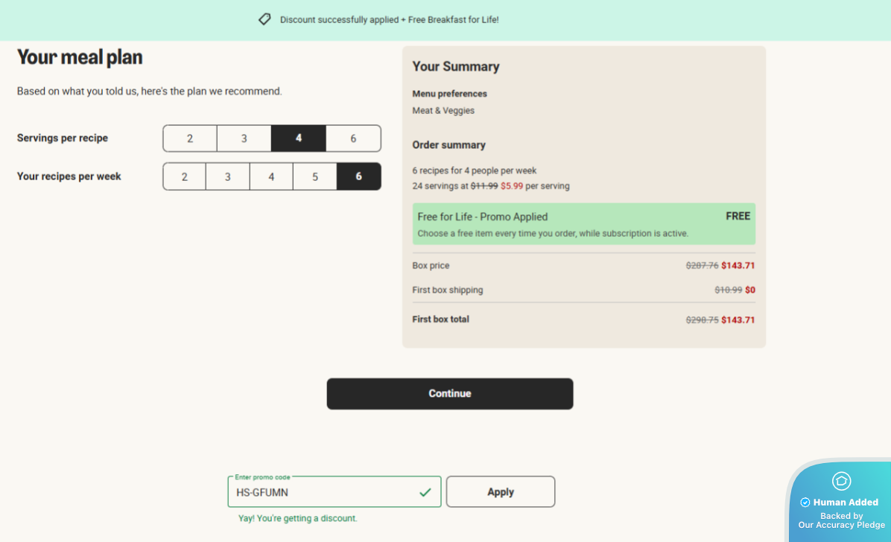Pick 6 servings per recipe
The width and height of the screenshot is (891, 542).
(353, 138)
